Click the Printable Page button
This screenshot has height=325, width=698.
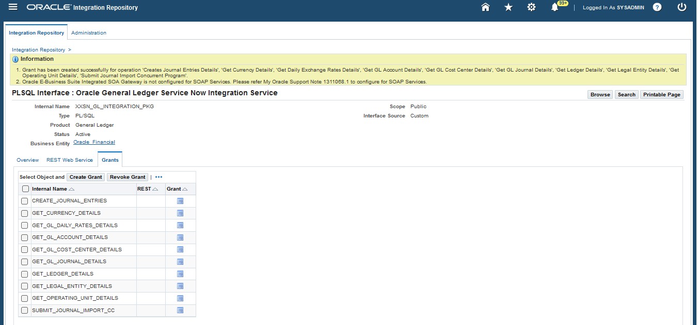pyautogui.click(x=662, y=95)
